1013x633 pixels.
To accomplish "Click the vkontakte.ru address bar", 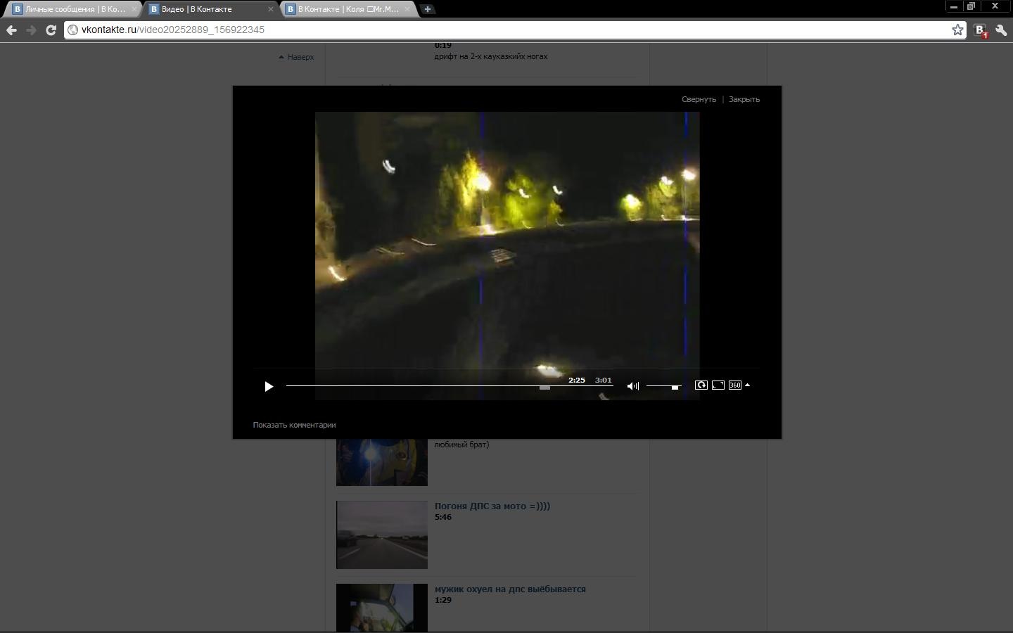I will point(492,30).
